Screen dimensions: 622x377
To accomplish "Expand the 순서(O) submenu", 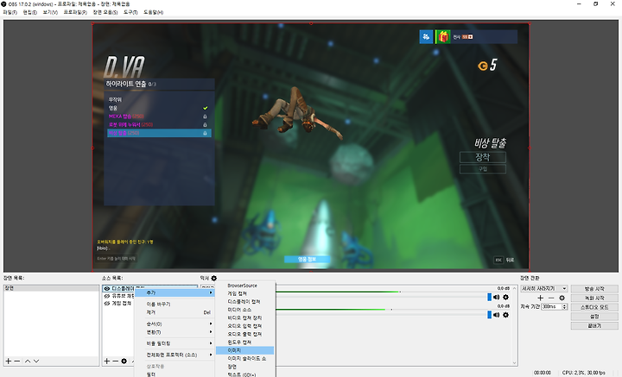I will 175,324.
